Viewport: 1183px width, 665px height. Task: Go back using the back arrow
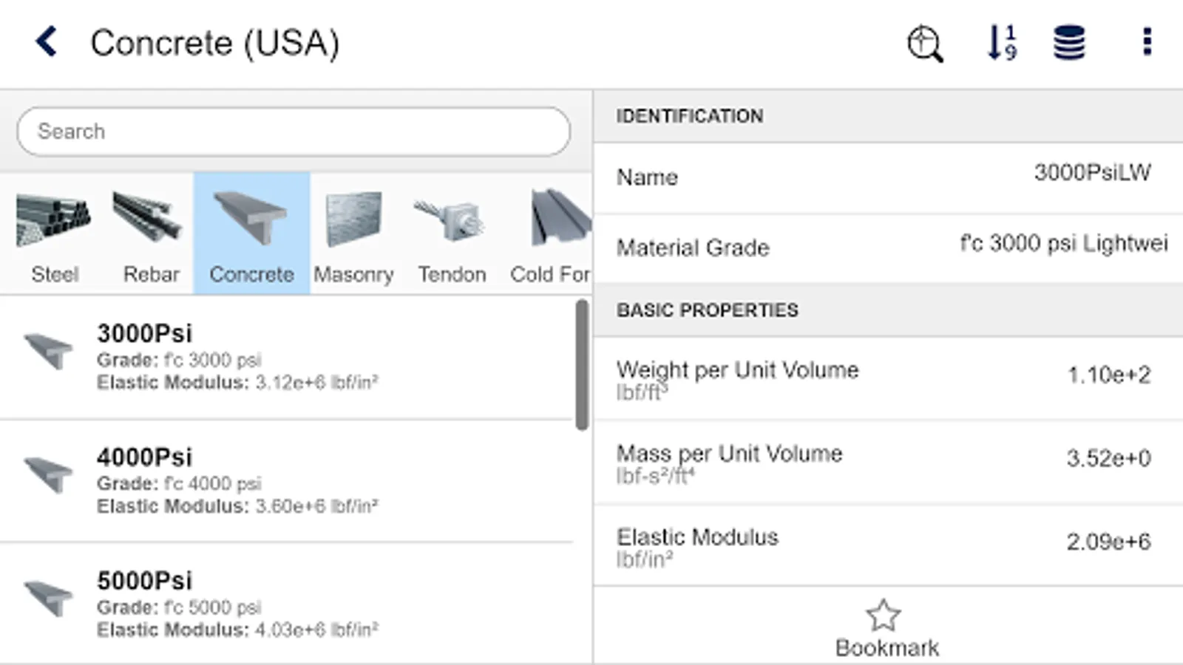(x=47, y=42)
